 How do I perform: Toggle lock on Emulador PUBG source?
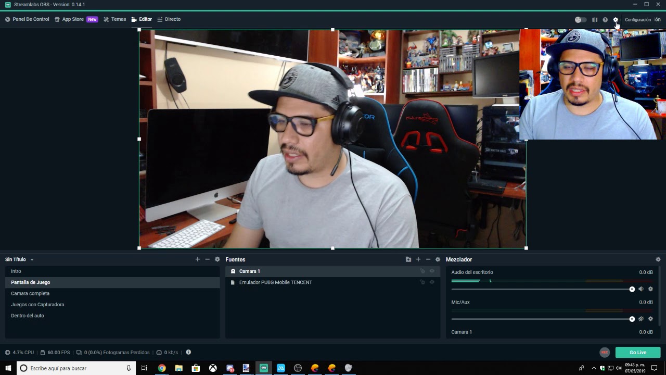click(422, 282)
